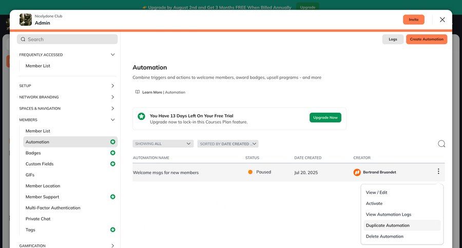Open the Learn More Automation link
462x248 pixels.
(164, 92)
